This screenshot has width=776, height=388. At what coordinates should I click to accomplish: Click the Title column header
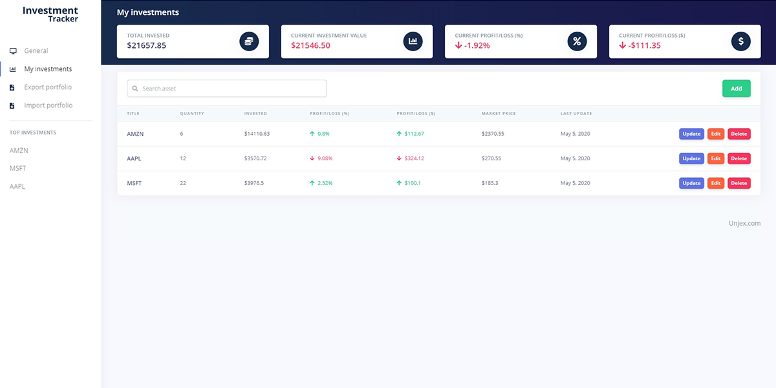(133, 114)
